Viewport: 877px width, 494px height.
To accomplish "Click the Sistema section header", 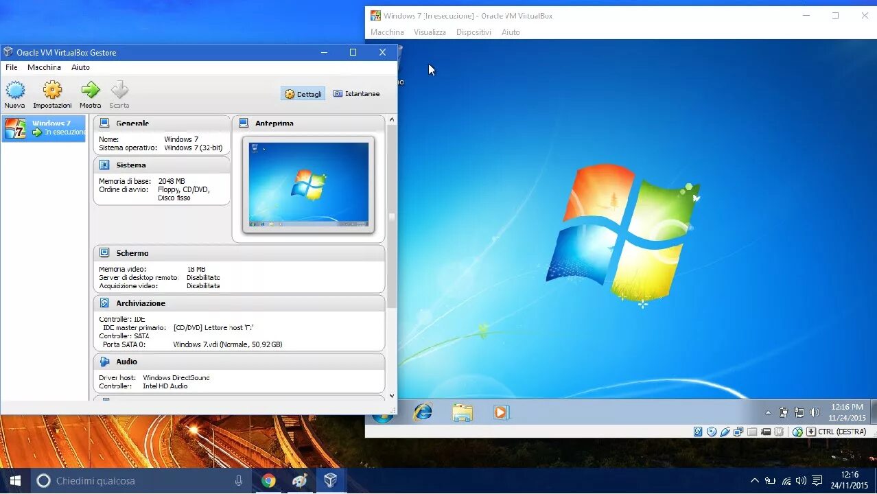I will click(x=161, y=165).
